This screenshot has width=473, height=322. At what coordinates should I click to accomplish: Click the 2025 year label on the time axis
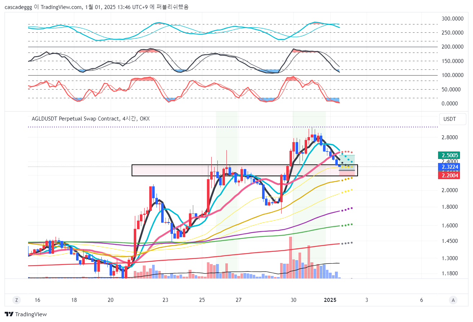330,300
